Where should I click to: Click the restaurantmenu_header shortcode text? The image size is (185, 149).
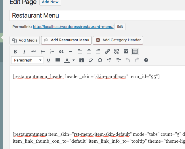(86, 77)
